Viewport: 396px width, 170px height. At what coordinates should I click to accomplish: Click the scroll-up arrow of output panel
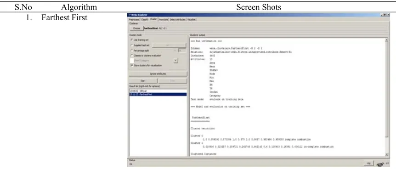pyautogui.click(x=387, y=40)
